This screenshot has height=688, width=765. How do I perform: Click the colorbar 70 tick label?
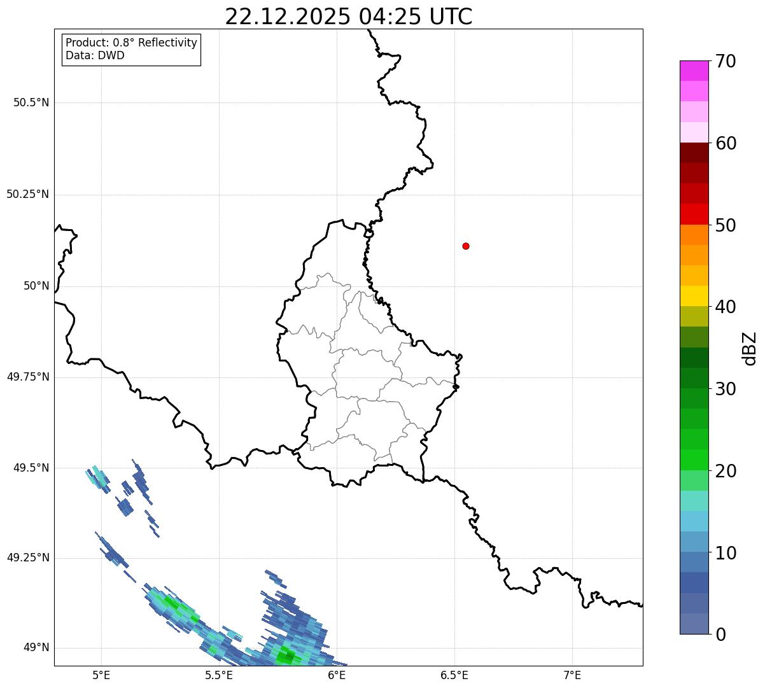coord(726,61)
